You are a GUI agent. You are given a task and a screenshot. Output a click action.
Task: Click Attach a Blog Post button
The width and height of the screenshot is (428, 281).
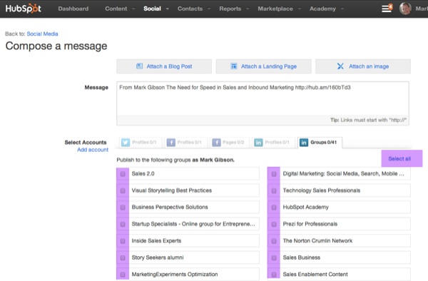point(164,66)
